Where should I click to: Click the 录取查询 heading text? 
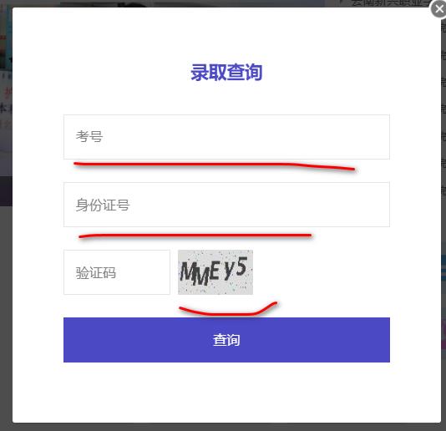pyautogui.click(x=226, y=73)
